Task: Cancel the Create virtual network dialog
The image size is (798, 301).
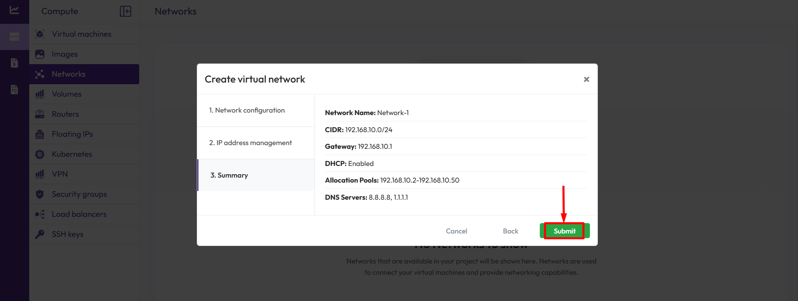Action: [x=456, y=231]
